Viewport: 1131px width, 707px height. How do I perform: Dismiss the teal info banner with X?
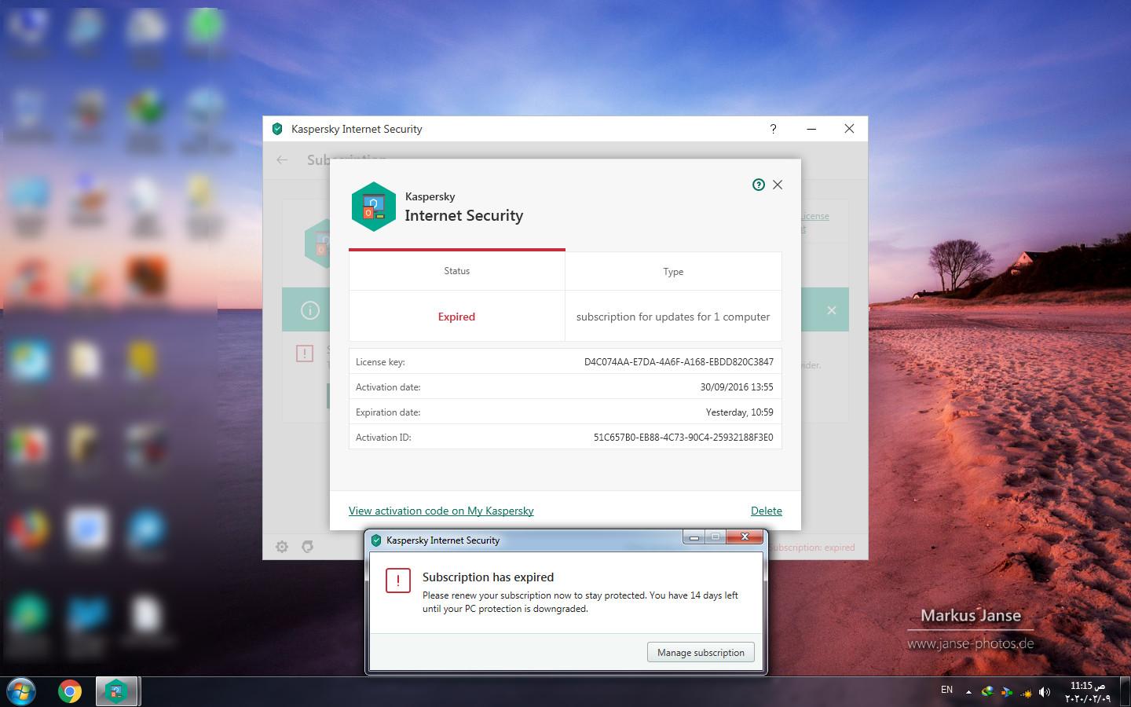pyautogui.click(x=832, y=310)
